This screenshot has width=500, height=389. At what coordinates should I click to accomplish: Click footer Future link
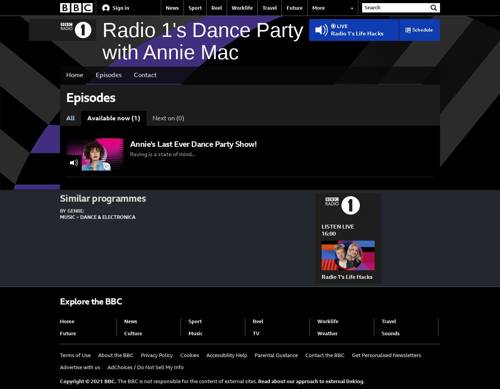click(68, 333)
